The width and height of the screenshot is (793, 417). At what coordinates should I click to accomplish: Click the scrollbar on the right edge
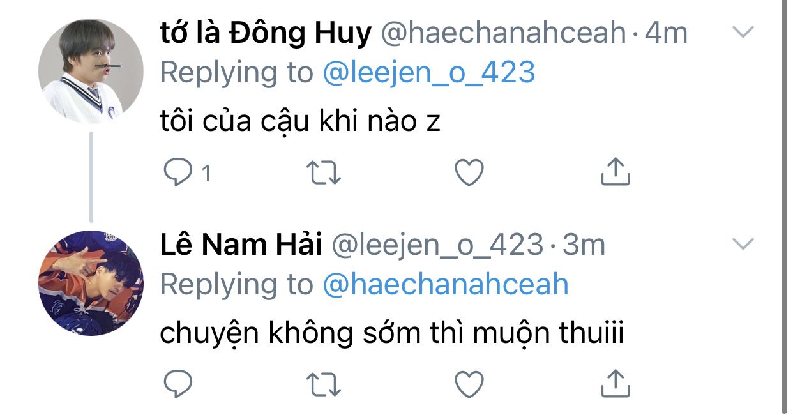tap(785, 204)
